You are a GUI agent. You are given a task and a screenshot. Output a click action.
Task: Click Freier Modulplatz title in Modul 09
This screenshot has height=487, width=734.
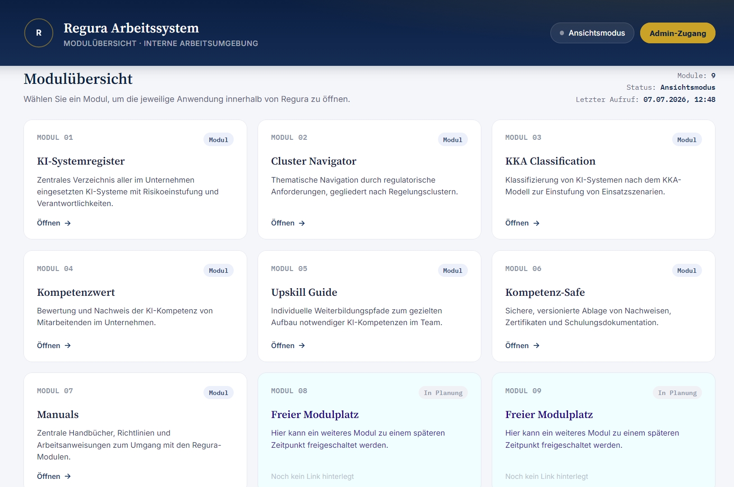pyautogui.click(x=549, y=414)
